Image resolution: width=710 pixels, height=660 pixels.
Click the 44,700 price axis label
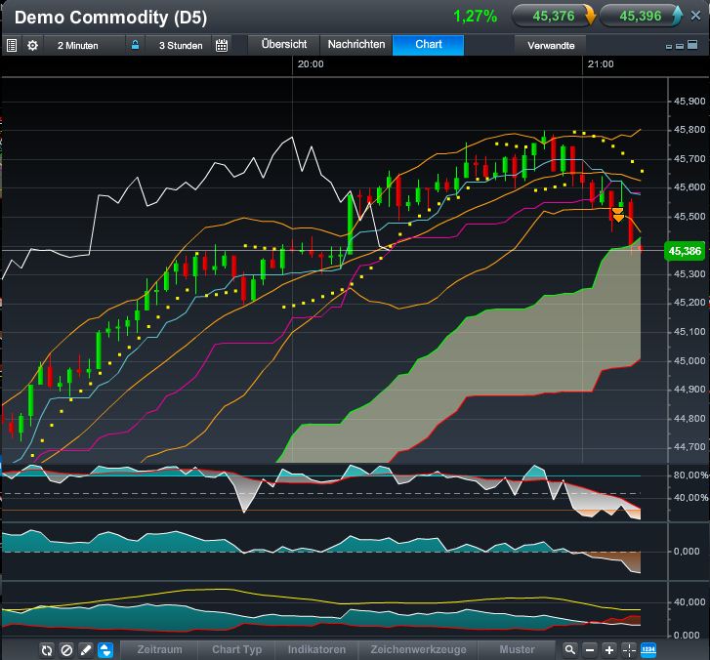(x=689, y=447)
